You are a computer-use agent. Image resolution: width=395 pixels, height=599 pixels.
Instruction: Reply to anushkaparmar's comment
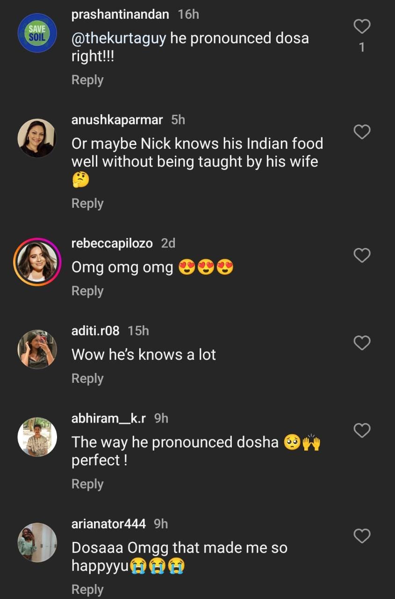click(x=87, y=204)
